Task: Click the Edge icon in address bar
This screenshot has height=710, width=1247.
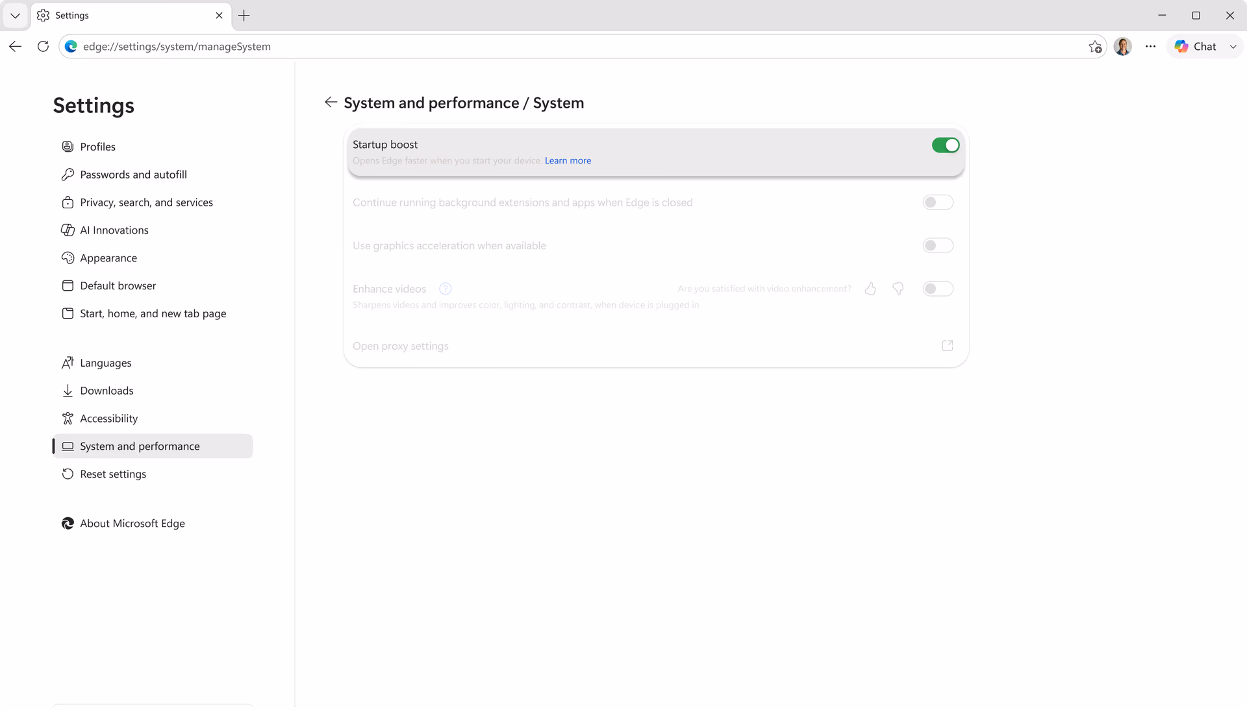Action: pyautogui.click(x=71, y=47)
